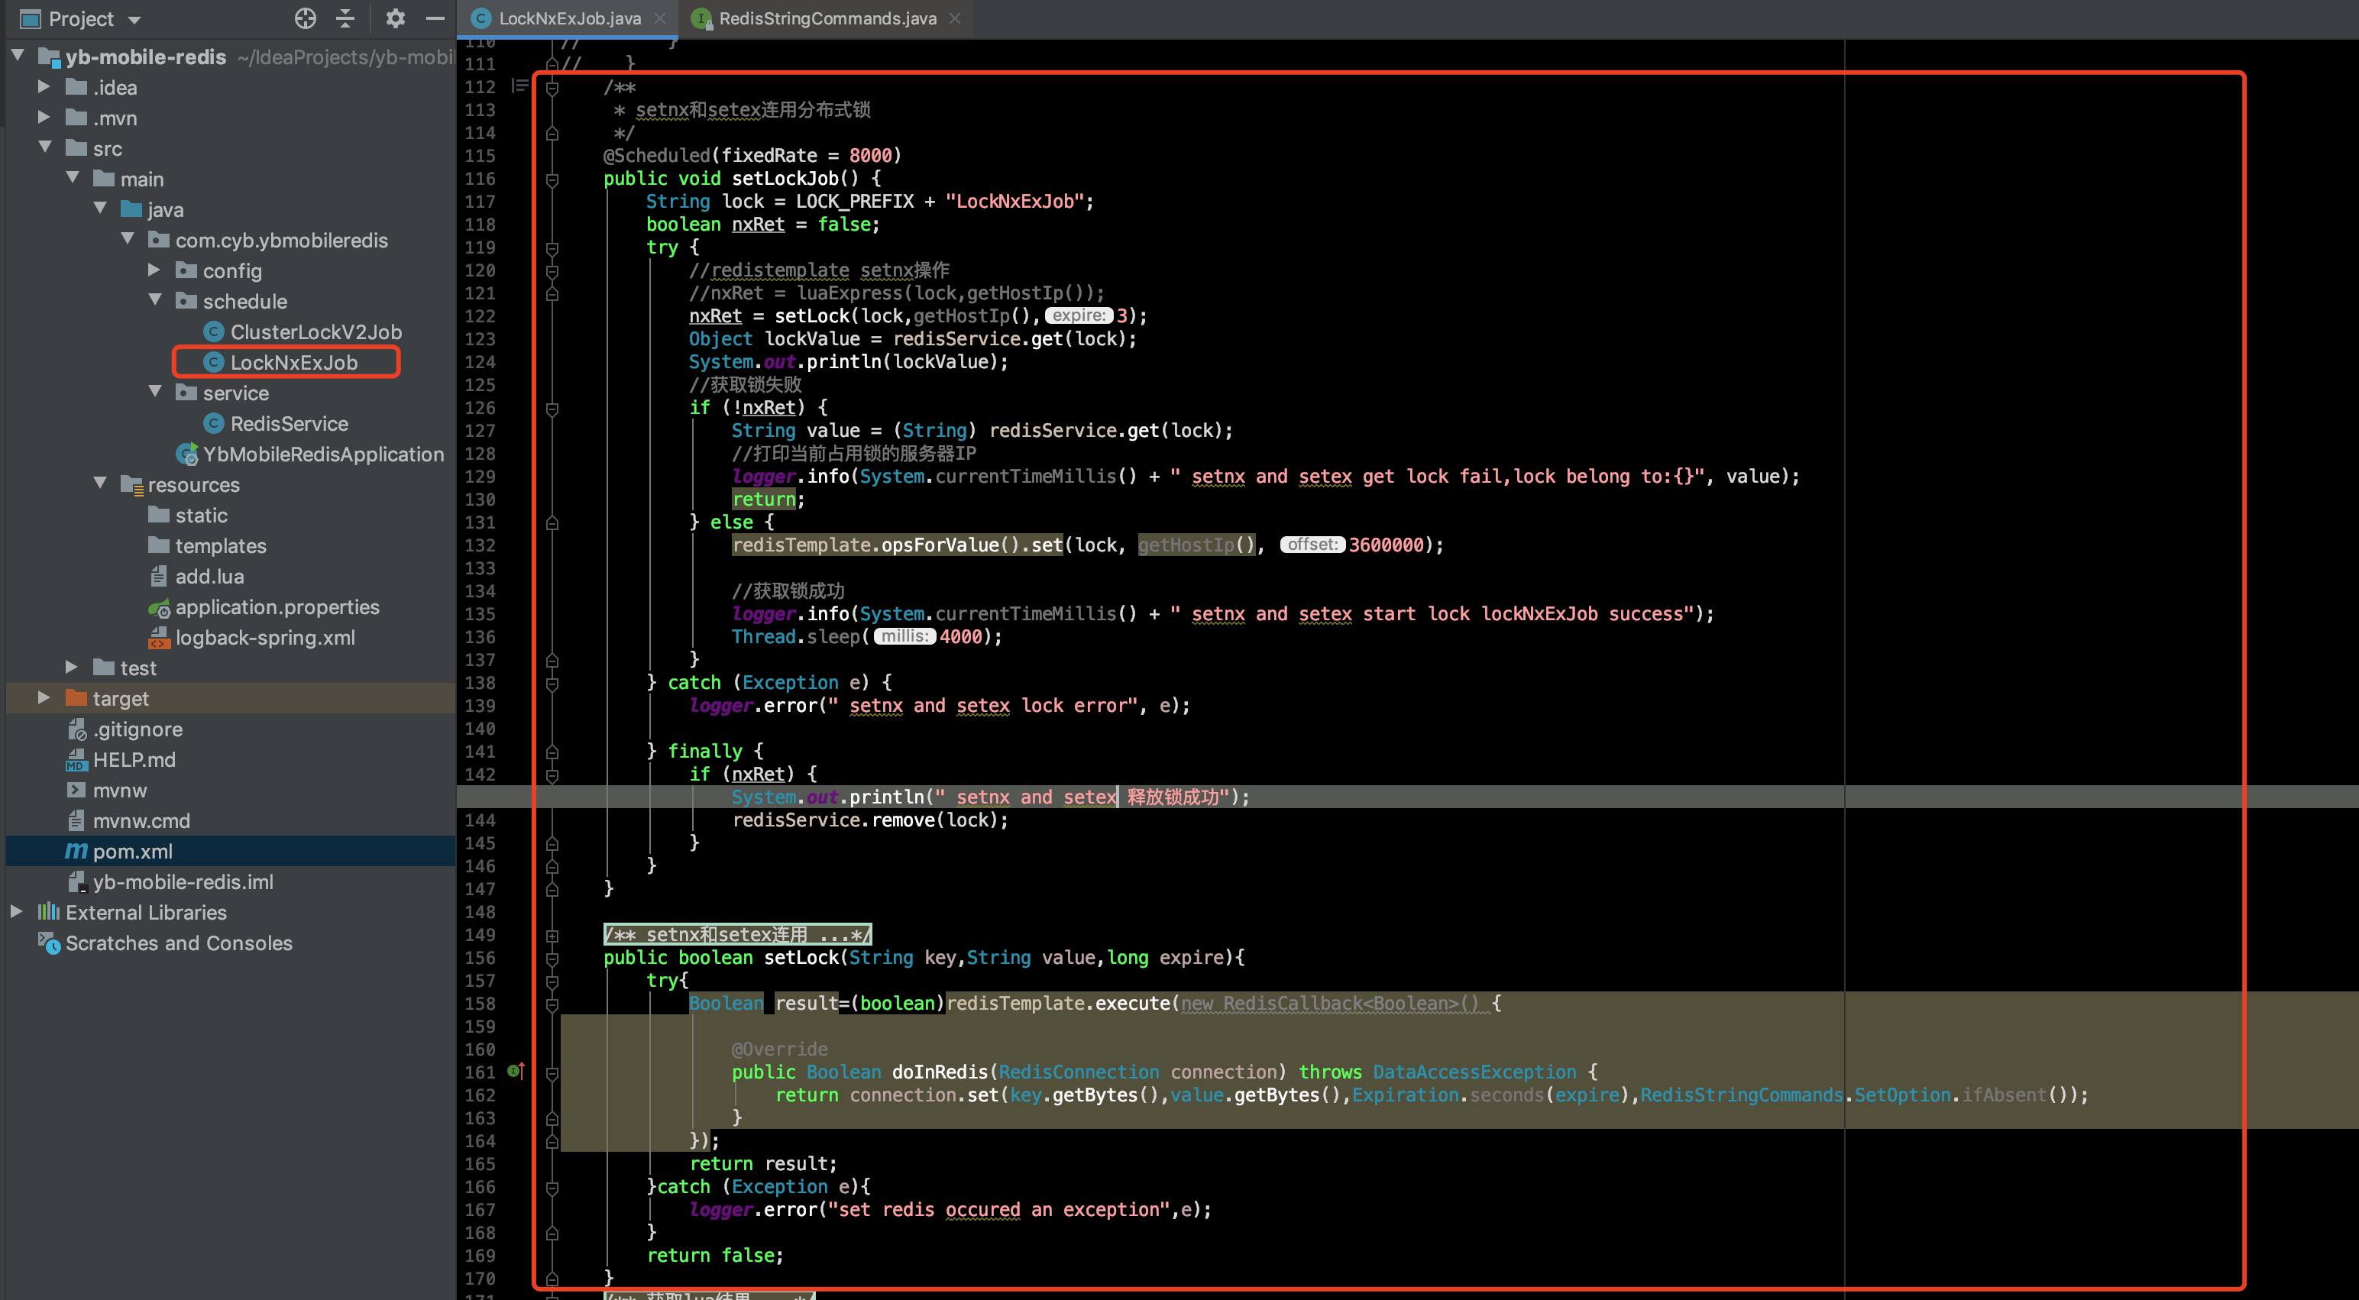Collapse the resources folder
2359x1300 pixels.
(100, 483)
